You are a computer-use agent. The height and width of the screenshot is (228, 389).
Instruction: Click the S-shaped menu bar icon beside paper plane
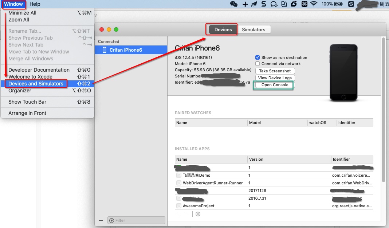[264, 4]
